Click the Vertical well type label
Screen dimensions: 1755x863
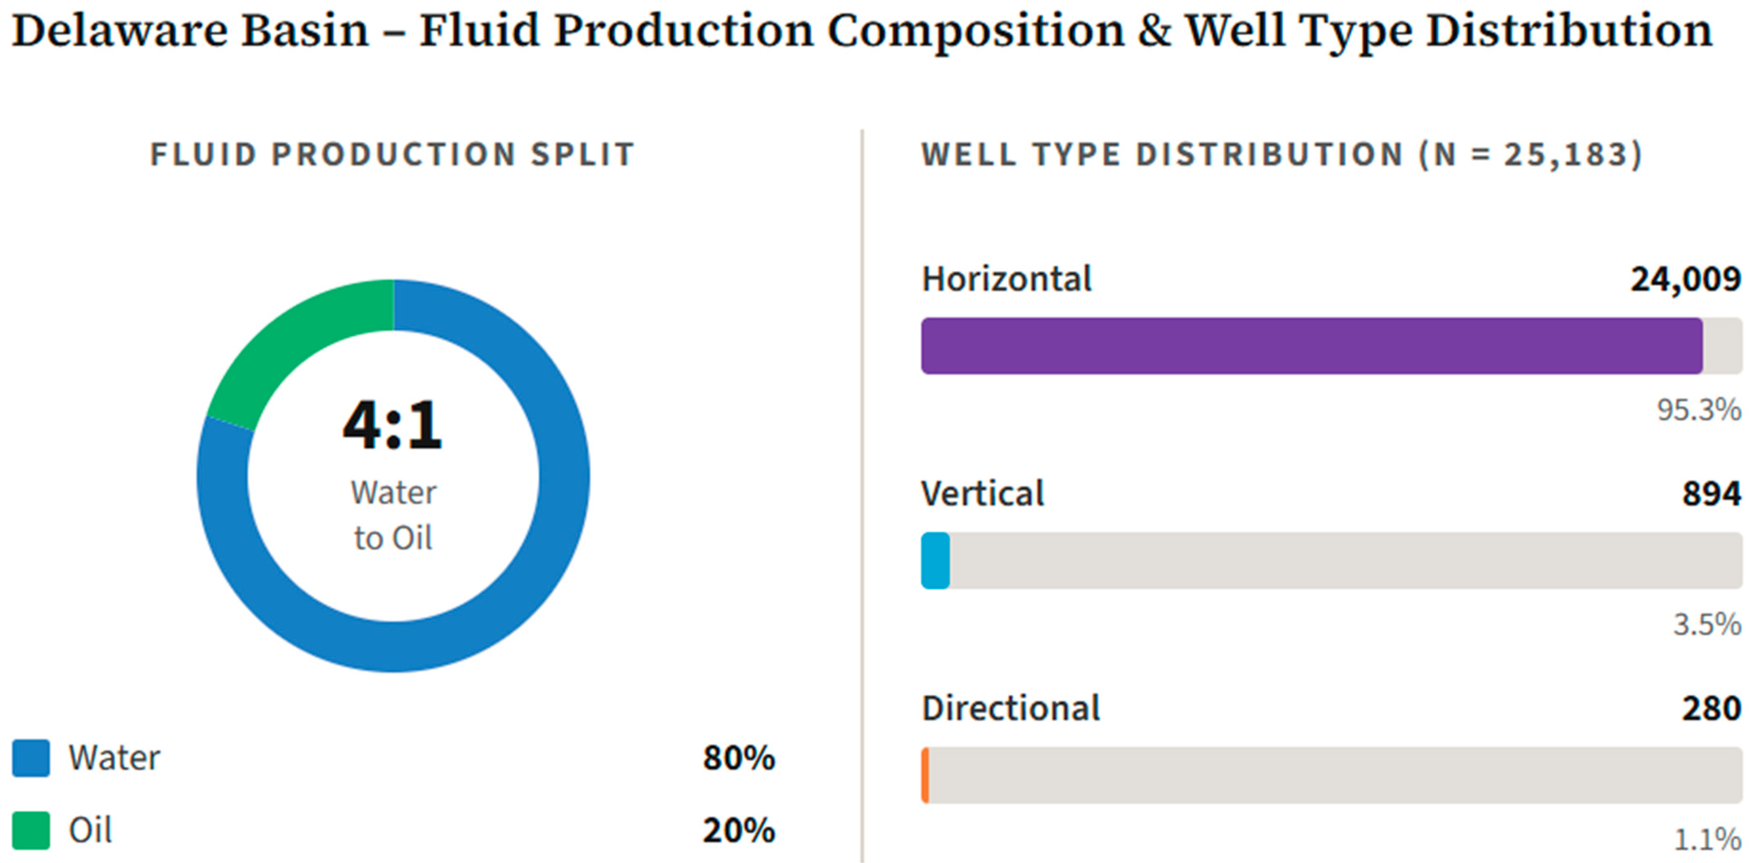coord(982,493)
